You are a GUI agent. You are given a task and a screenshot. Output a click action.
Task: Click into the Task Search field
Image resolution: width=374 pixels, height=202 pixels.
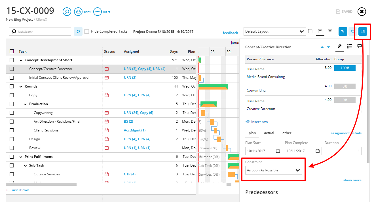[40, 31]
